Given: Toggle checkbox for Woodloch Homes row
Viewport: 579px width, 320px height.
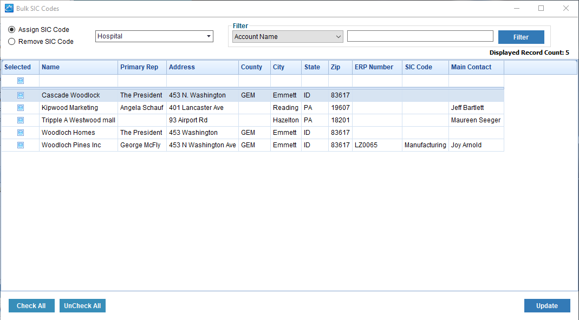Looking at the screenshot, I should coord(21,133).
